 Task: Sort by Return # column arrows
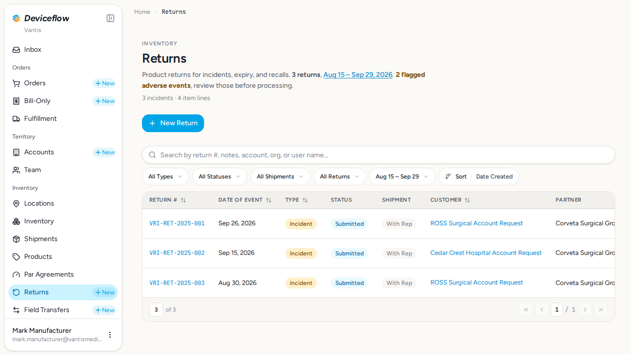(x=183, y=200)
